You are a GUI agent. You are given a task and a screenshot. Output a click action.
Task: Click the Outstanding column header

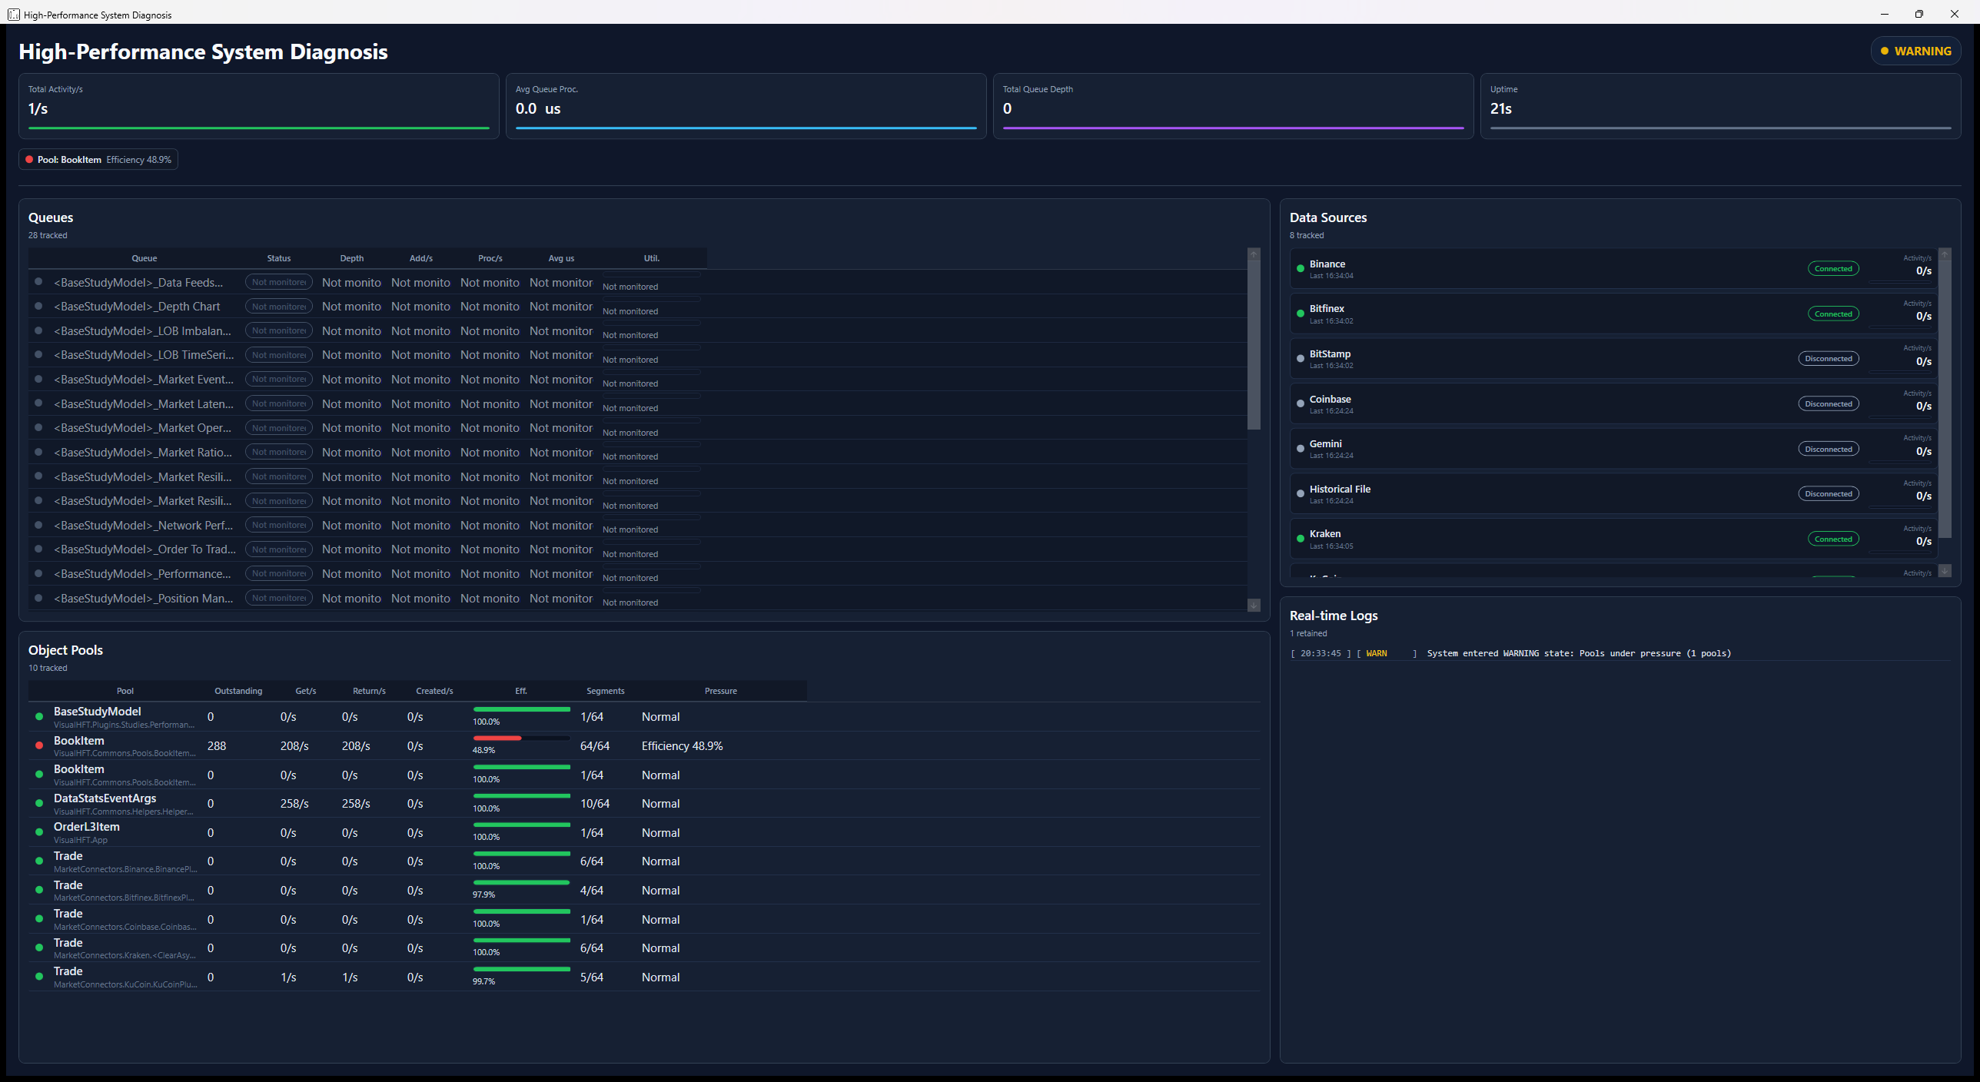coord(238,691)
